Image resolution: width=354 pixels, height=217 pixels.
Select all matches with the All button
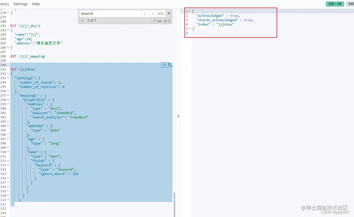161,14
